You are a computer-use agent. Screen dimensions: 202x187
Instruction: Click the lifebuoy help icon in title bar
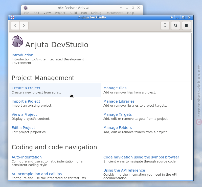(x=12, y=17)
